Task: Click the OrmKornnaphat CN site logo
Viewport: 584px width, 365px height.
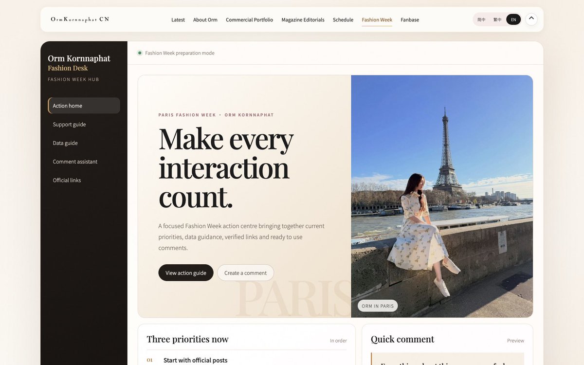Action: tap(80, 19)
